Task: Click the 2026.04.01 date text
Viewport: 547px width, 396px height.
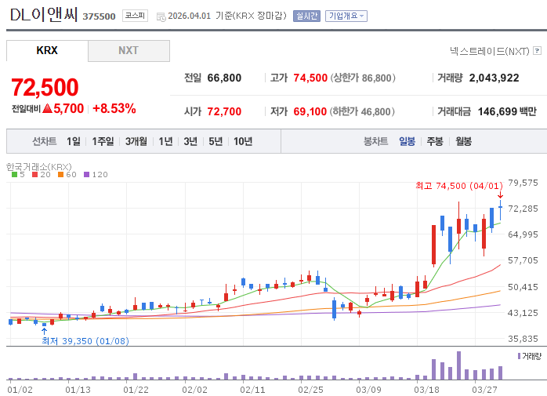Action: point(190,16)
